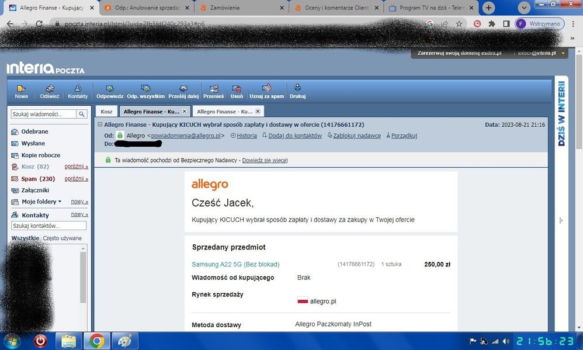Click Zablokuj nadawcę link
583x350 pixels.
(357, 136)
